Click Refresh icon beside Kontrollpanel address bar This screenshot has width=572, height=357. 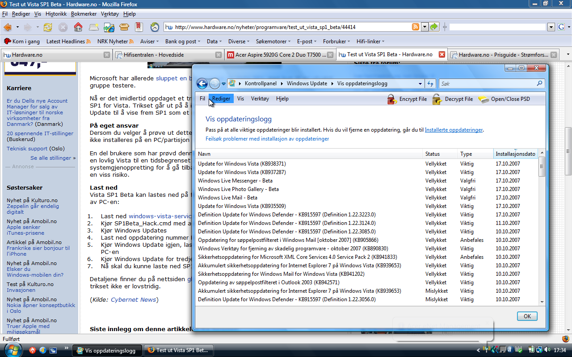pyautogui.click(x=430, y=83)
